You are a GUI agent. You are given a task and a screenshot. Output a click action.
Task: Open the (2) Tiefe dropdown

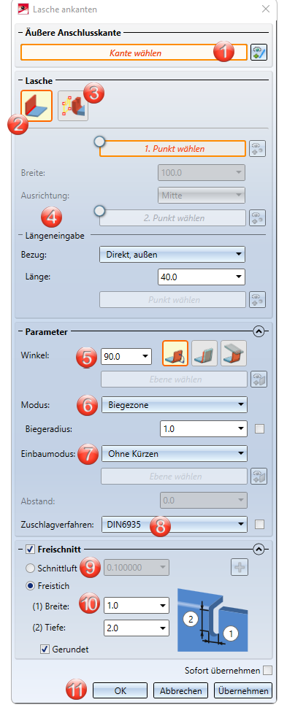137,628
